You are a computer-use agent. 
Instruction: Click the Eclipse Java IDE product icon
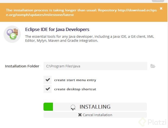pyautogui.click(x=12, y=34)
